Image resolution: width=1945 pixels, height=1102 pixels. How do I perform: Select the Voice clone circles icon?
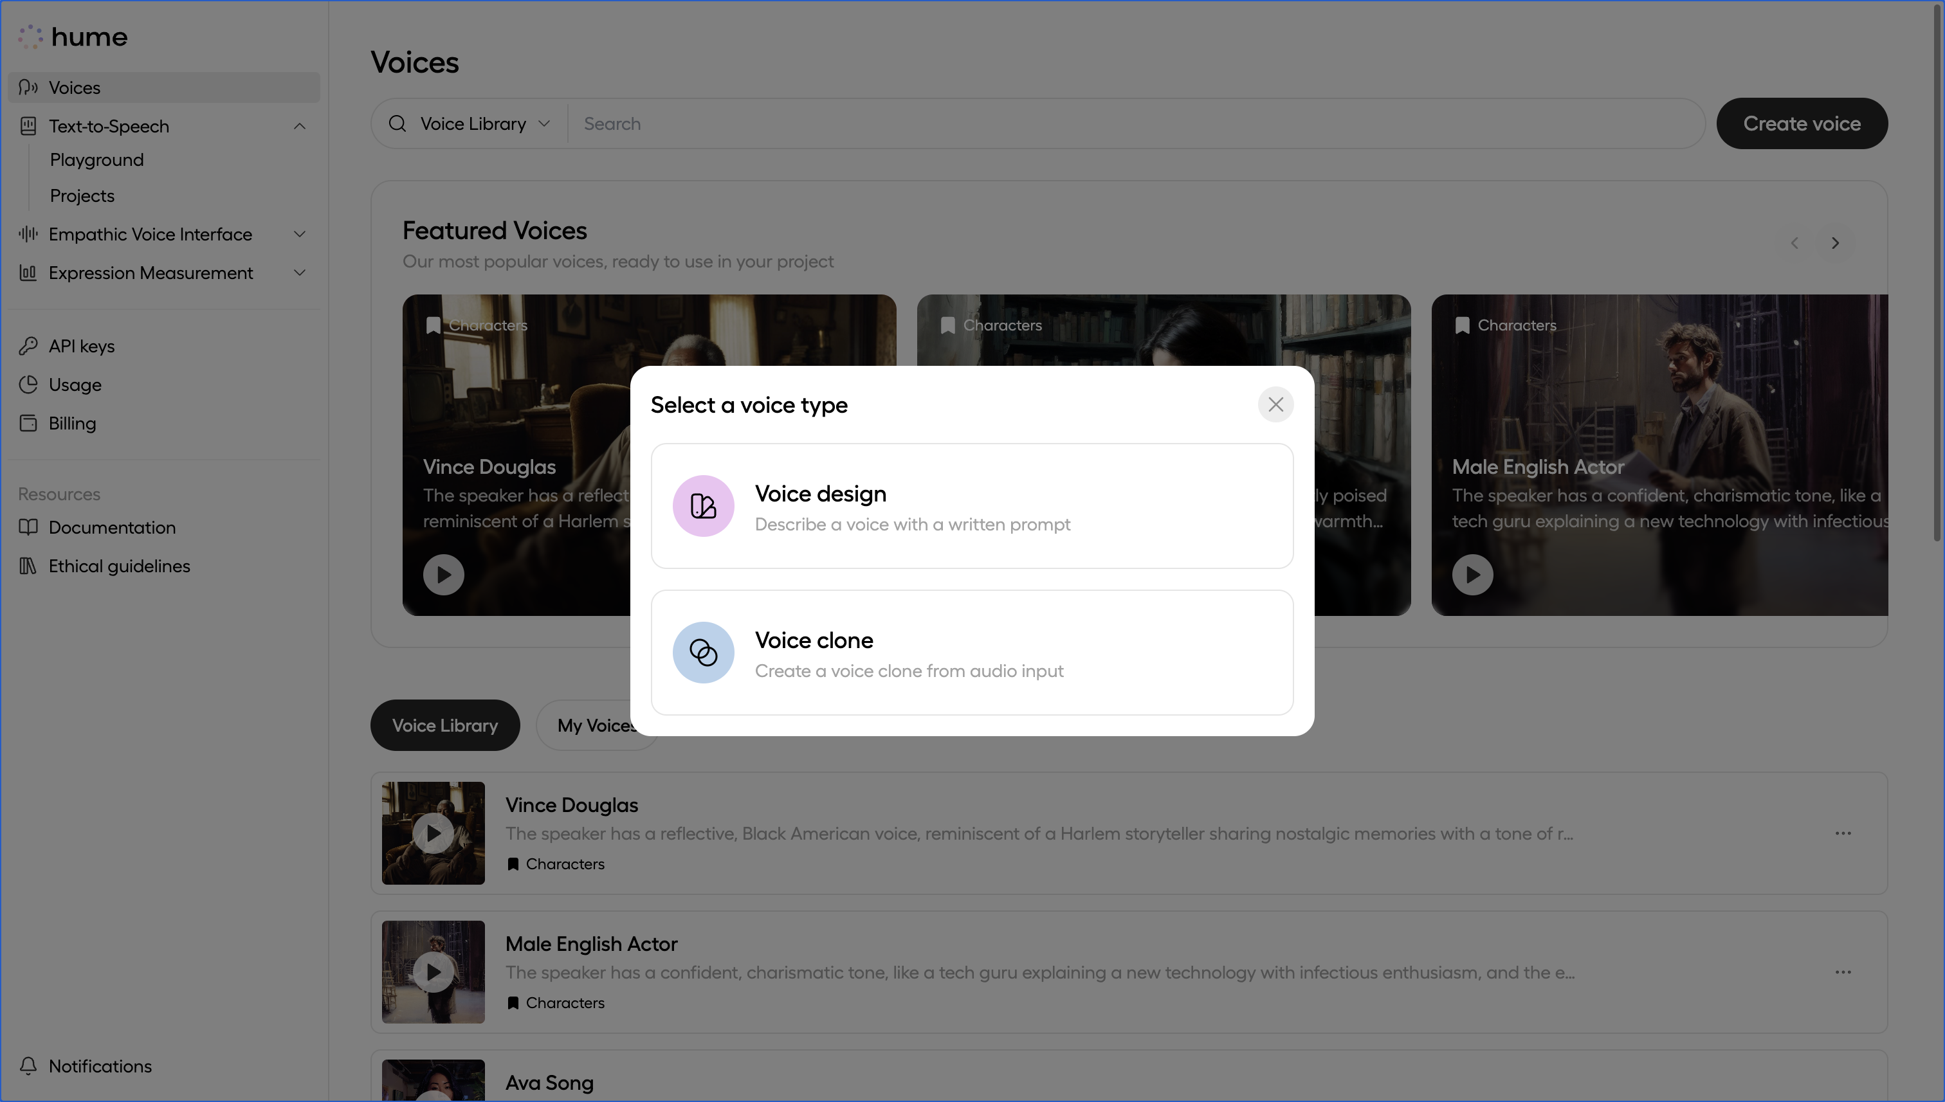point(702,652)
